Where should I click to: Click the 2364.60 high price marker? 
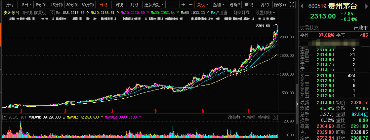pos(263,26)
